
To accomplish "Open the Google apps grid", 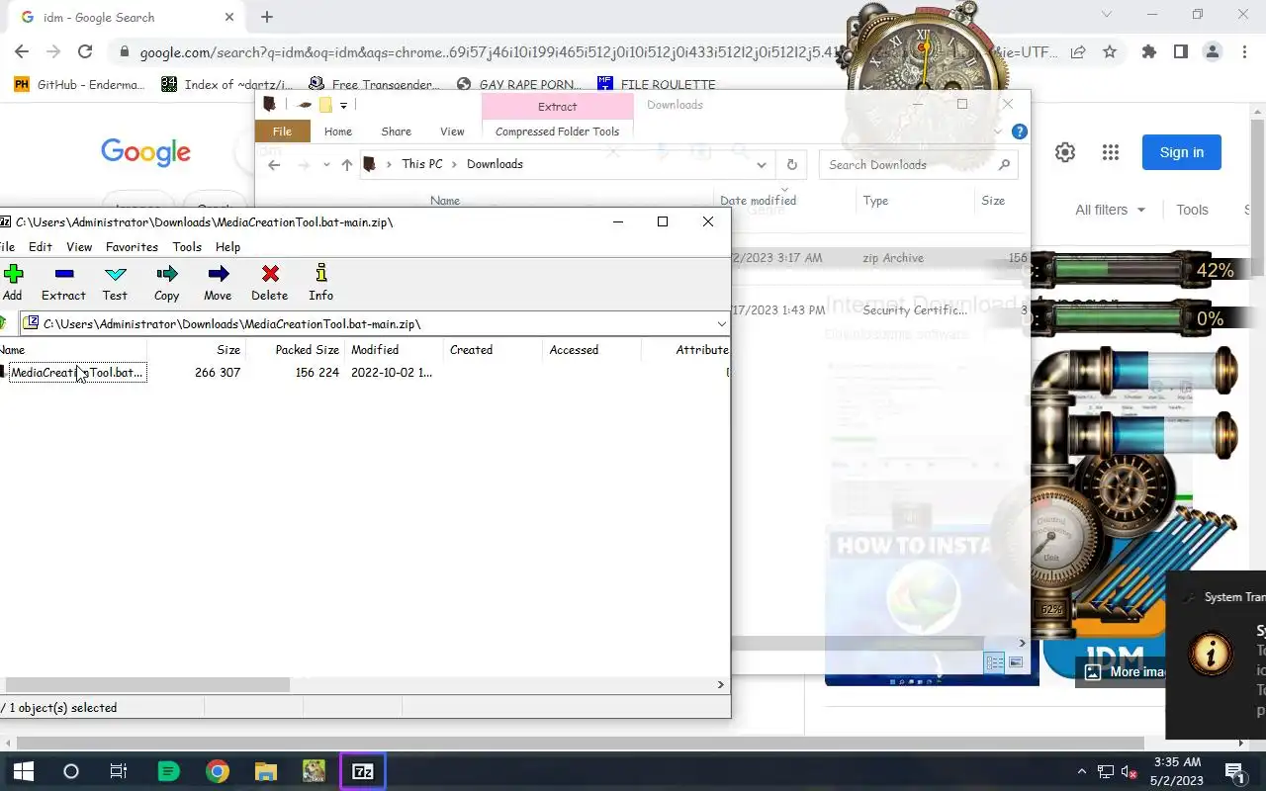I will pos(1110,152).
